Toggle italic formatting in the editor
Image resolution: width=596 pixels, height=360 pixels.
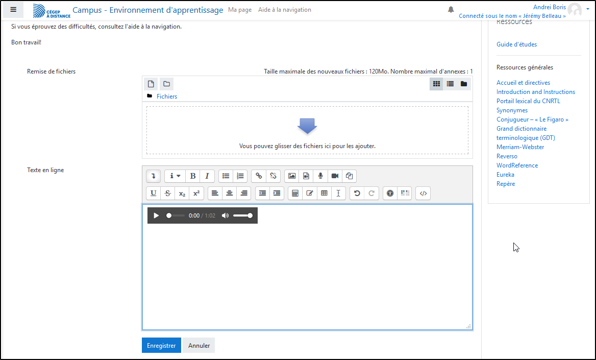coord(207,176)
